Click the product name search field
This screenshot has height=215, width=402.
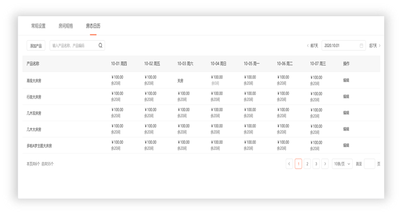tap(73, 46)
